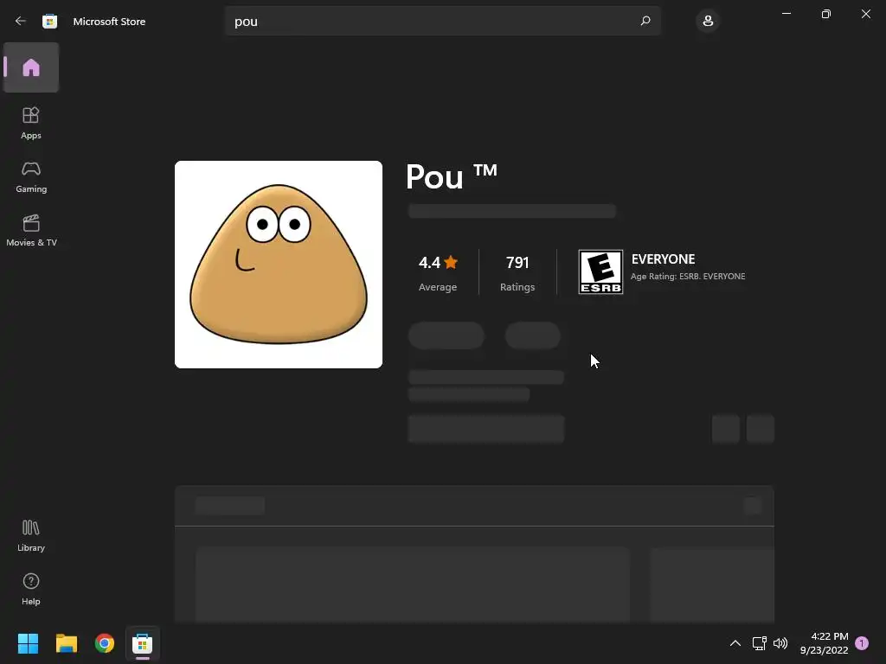This screenshot has width=886, height=664.
Task: Click the Pou app artwork image
Action: (279, 265)
